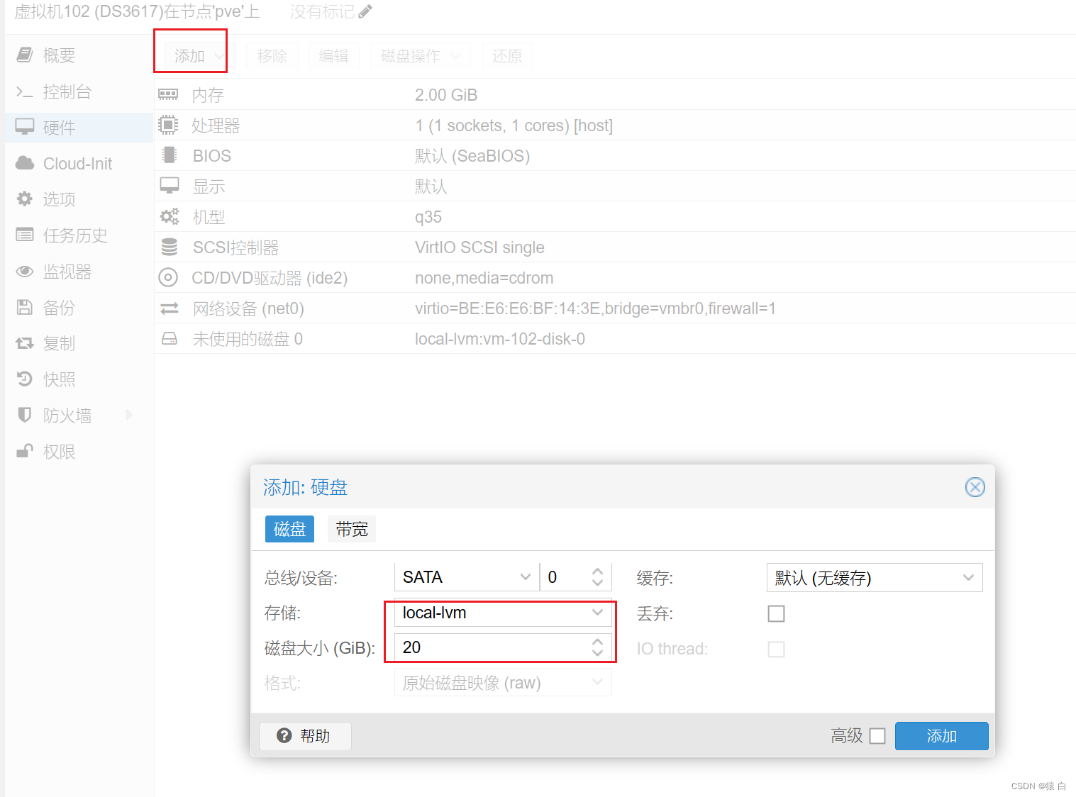
Task: Open the Cloud-Init cloud icon
Action: click(25, 163)
